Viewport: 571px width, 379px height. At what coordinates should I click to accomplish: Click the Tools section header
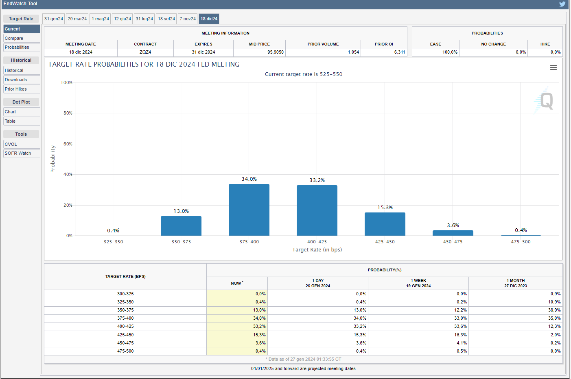pyautogui.click(x=21, y=134)
